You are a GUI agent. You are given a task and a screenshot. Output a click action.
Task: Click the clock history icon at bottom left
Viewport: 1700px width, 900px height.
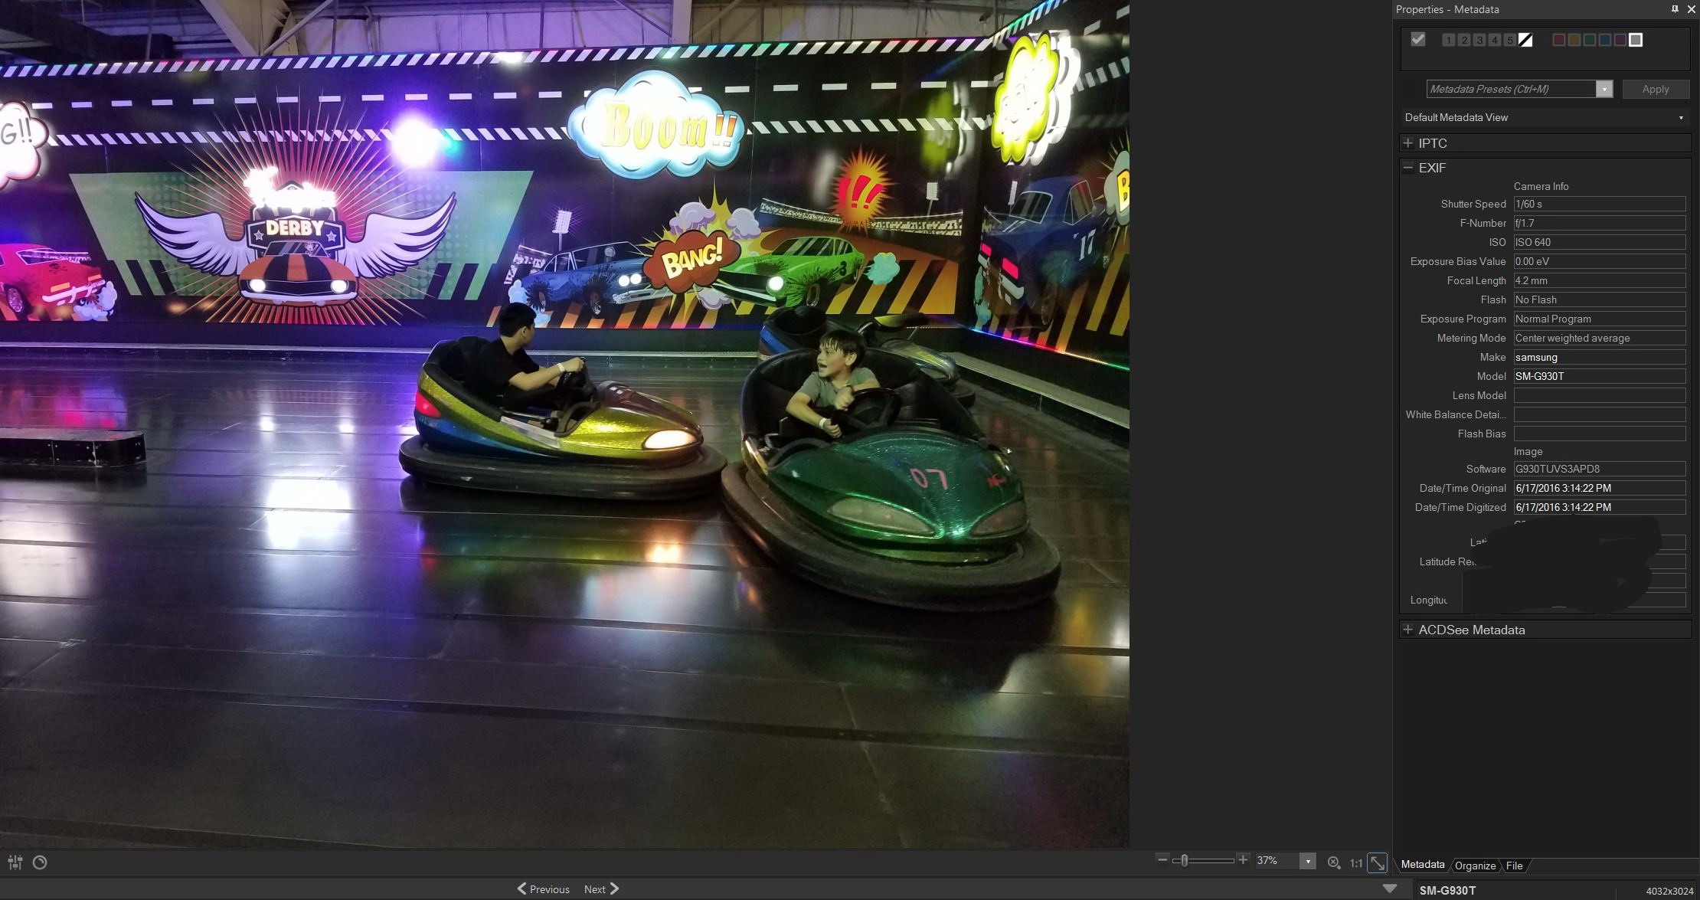40,862
